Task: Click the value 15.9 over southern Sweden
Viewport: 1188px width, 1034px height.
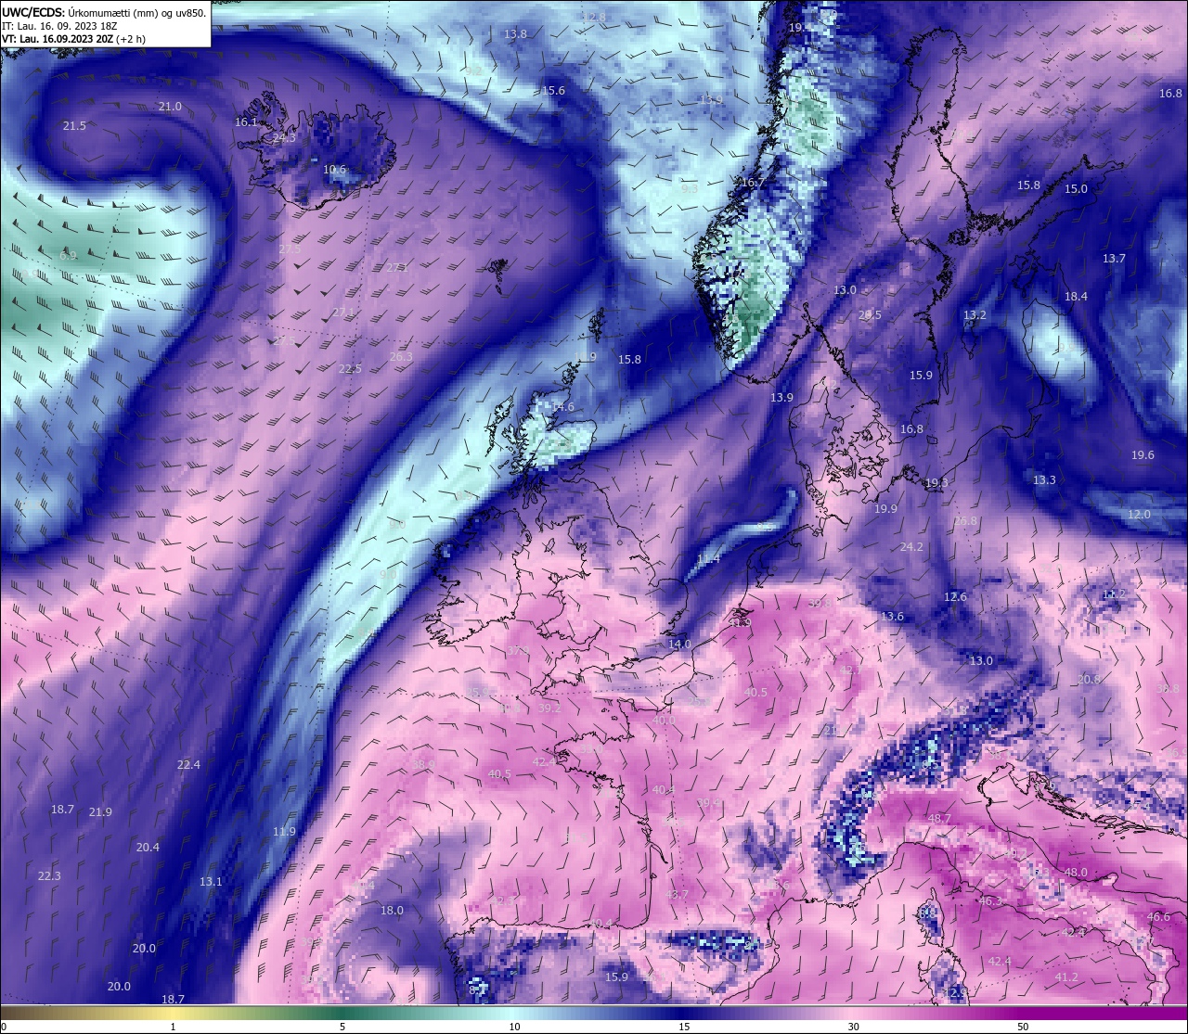Action: coord(921,377)
